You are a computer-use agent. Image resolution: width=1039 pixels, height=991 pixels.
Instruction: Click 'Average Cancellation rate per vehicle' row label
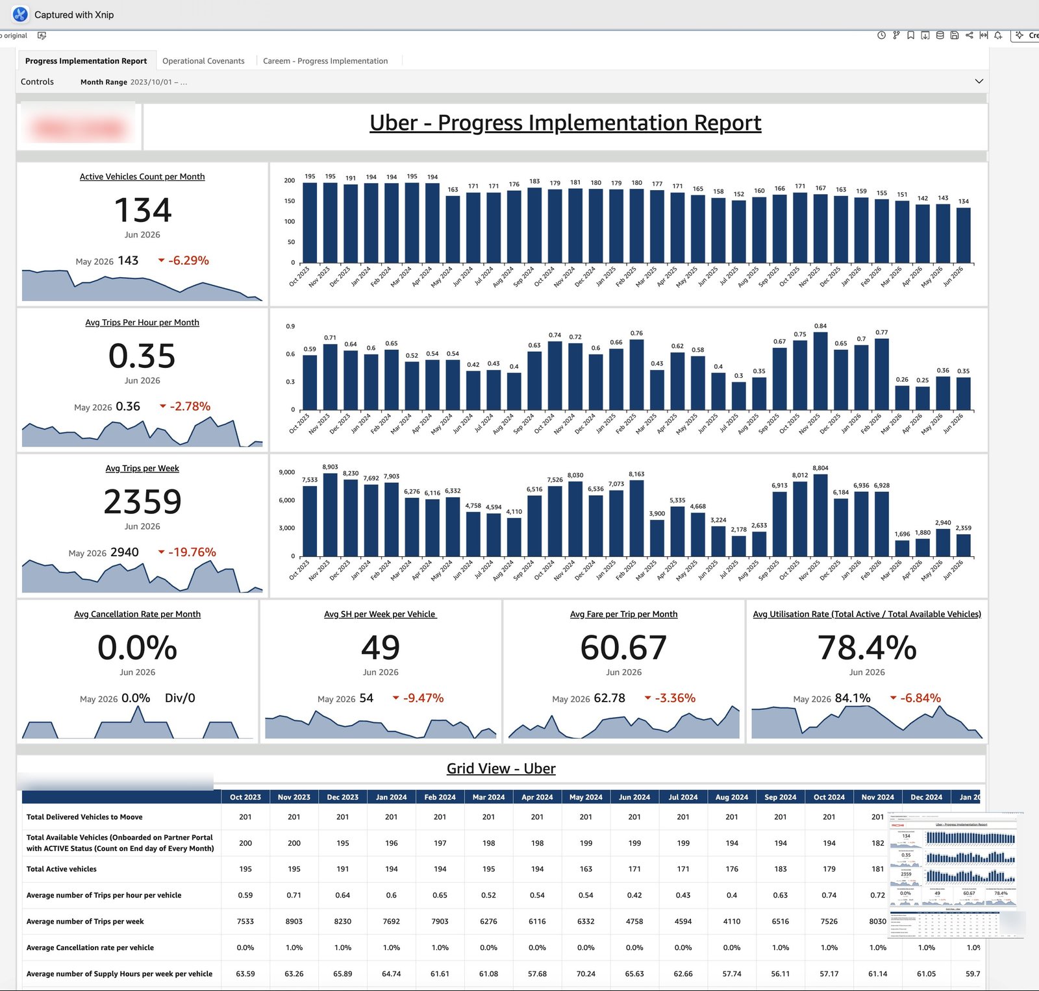(90, 948)
